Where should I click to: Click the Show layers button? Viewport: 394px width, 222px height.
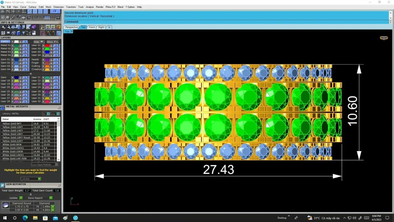pyautogui.click(x=53, y=42)
